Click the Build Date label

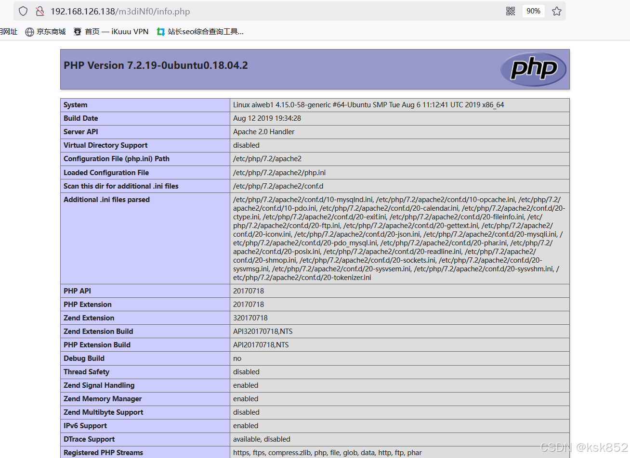[81, 118]
